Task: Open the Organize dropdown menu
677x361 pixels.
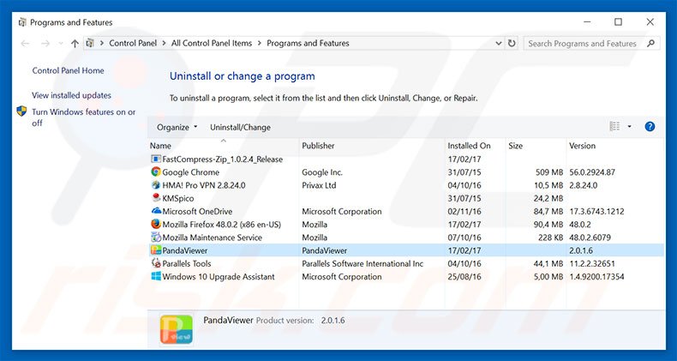Action: point(177,127)
